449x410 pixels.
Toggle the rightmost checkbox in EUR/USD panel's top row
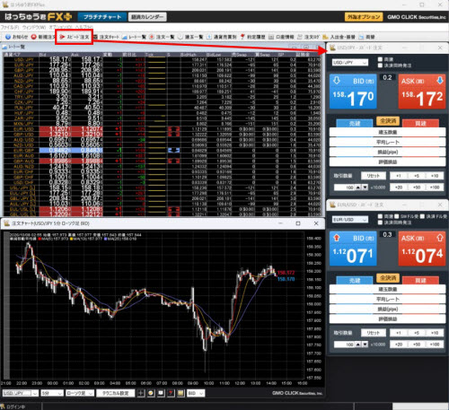tap(422, 216)
